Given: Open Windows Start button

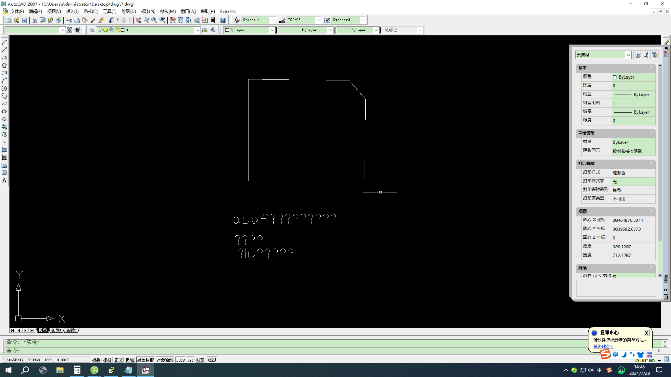Looking at the screenshot, I should pyautogui.click(x=8, y=370).
